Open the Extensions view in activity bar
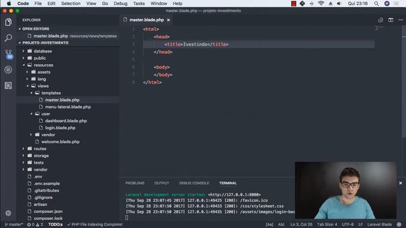406x228 pixels. pos(8,85)
